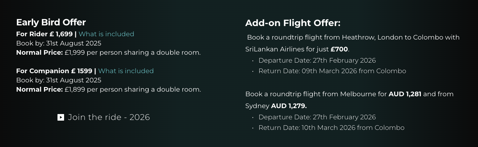This screenshot has width=478, height=147.
Task: Click the "Return Date: 09th March 2026" bullet
Action: pyautogui.click(x=332, y=71)
